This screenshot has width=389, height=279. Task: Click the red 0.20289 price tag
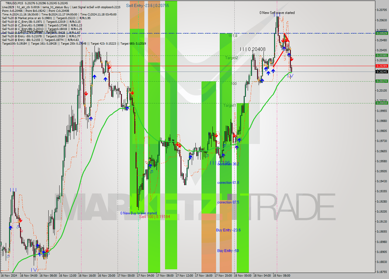[x=382, y=66]
